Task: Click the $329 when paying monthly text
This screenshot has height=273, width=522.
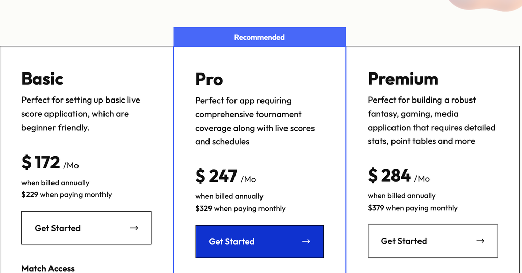Action: click(x=241, y=208)
